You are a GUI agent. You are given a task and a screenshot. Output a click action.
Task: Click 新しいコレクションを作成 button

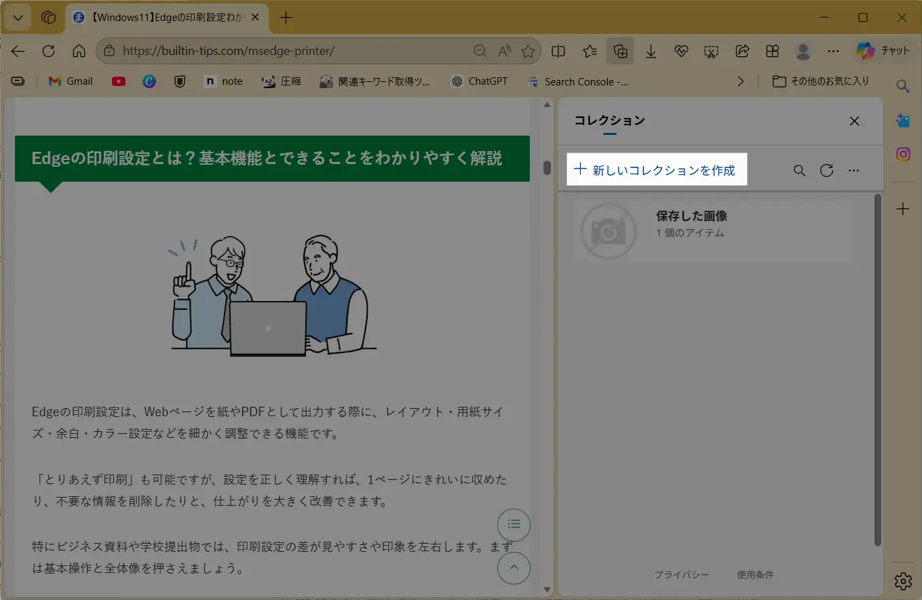coord(656,170)
